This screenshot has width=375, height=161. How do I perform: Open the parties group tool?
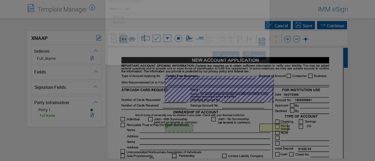(132, 39)
